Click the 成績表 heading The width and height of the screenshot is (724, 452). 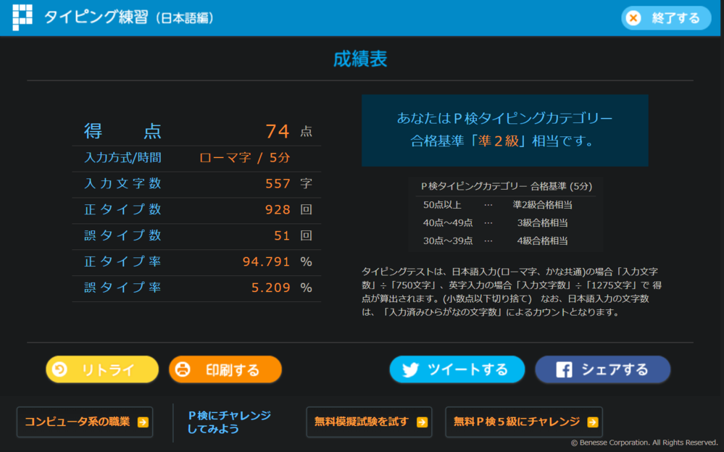[360, 59]
